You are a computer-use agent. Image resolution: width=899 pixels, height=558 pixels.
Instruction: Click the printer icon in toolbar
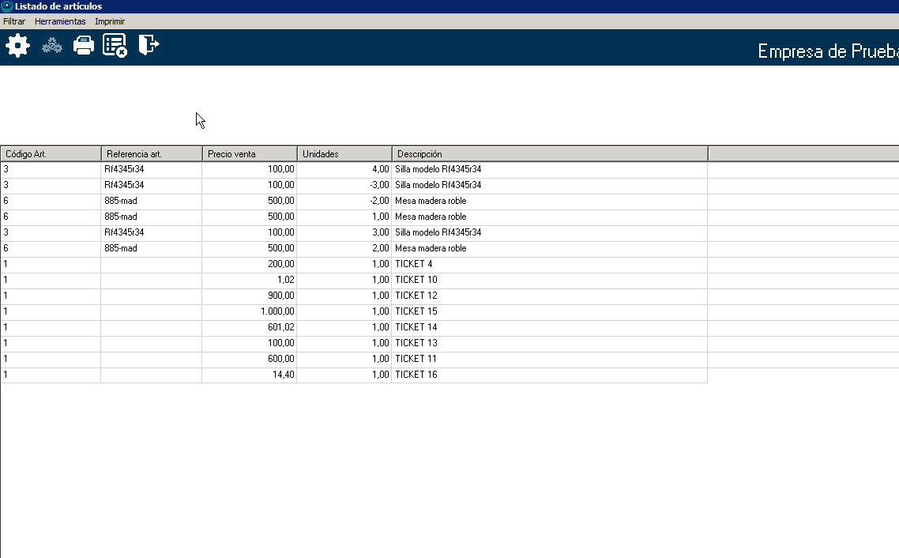[x=84, y=46]
